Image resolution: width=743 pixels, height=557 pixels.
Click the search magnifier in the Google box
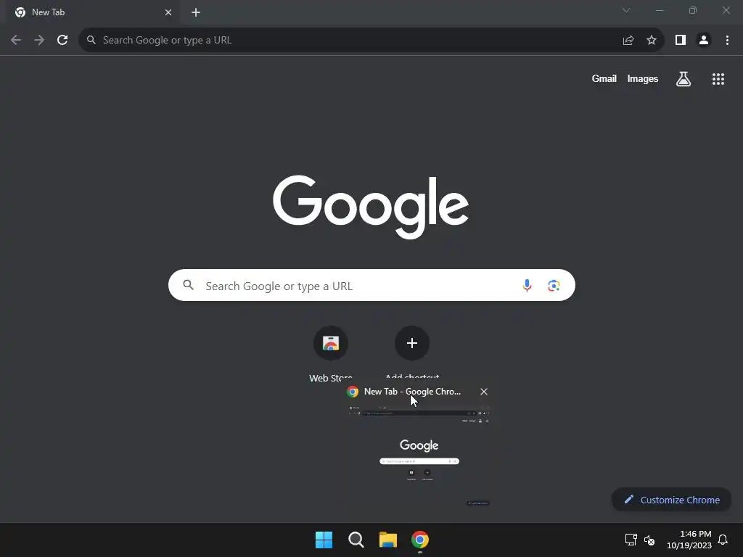(189, 285)
